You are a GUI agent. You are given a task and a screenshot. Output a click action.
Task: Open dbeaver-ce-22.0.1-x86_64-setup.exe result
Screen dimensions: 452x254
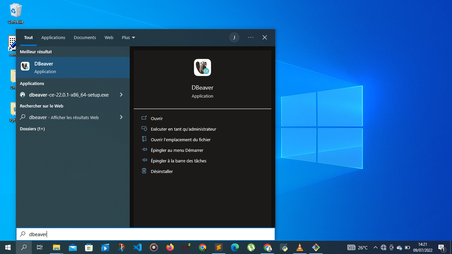click(x=73, y=95)
